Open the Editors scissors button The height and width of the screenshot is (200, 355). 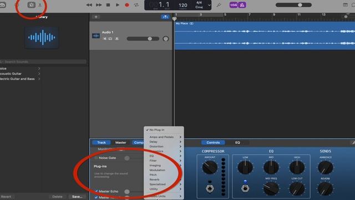[x=40, y=5]
